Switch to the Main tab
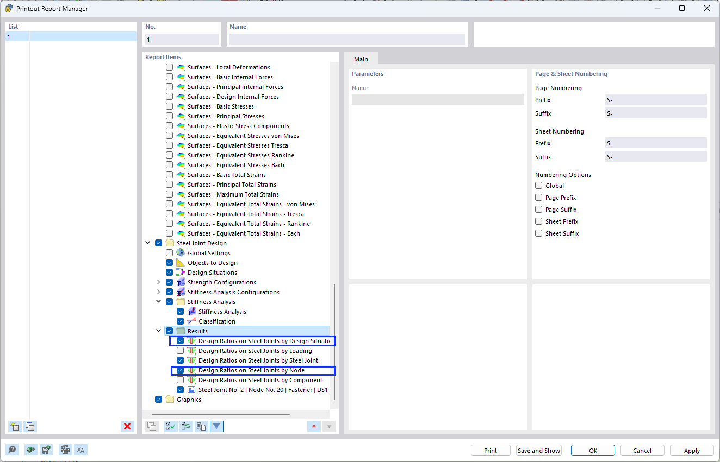Image resolution: width=720 pixels, height=462 pixels. 361,59
